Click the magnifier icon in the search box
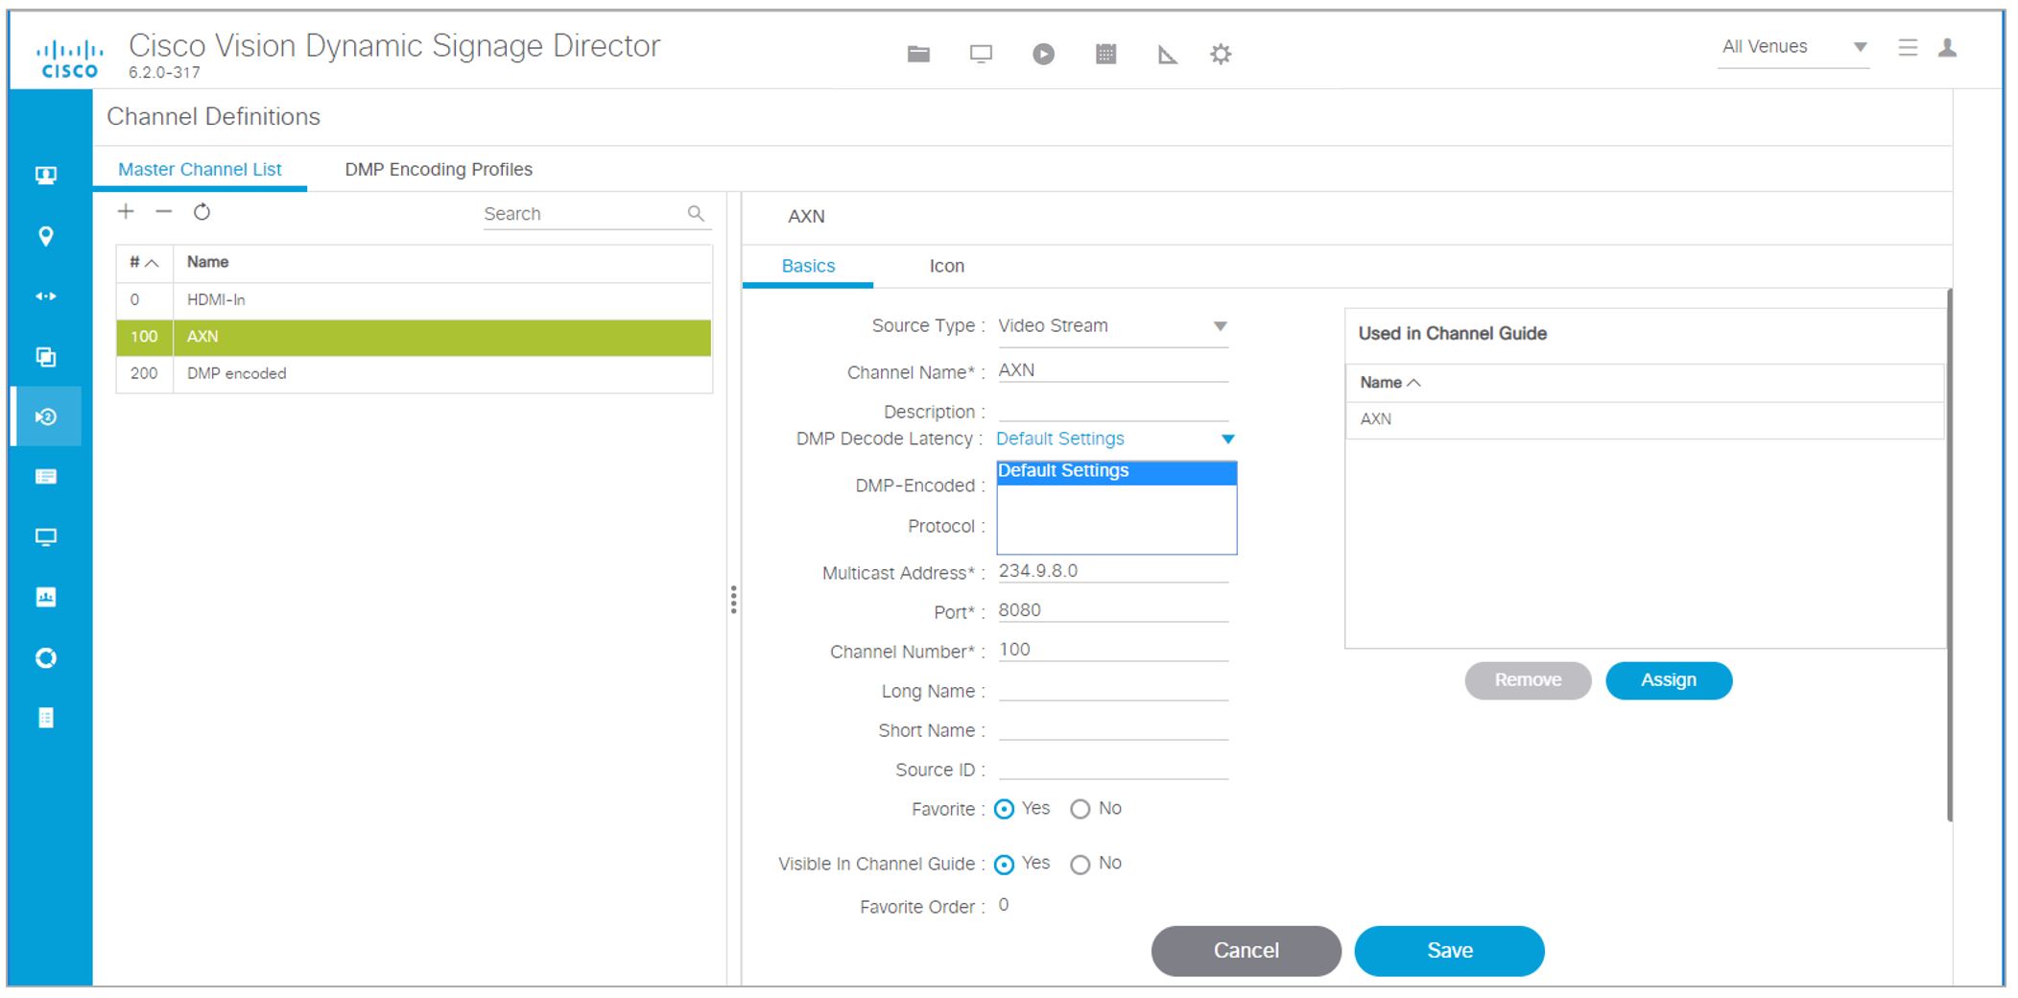The image size is (2018, 998). click(696, 213)
